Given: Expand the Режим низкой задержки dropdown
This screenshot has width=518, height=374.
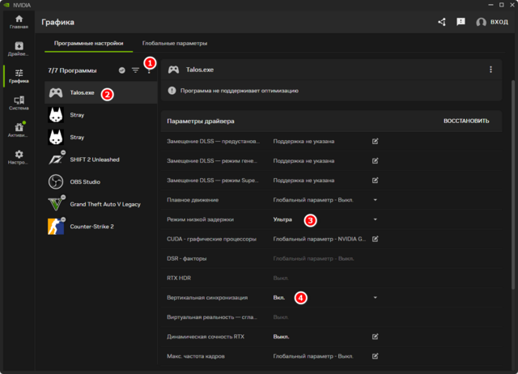Looking at the screenshot, I should [375, 219].
